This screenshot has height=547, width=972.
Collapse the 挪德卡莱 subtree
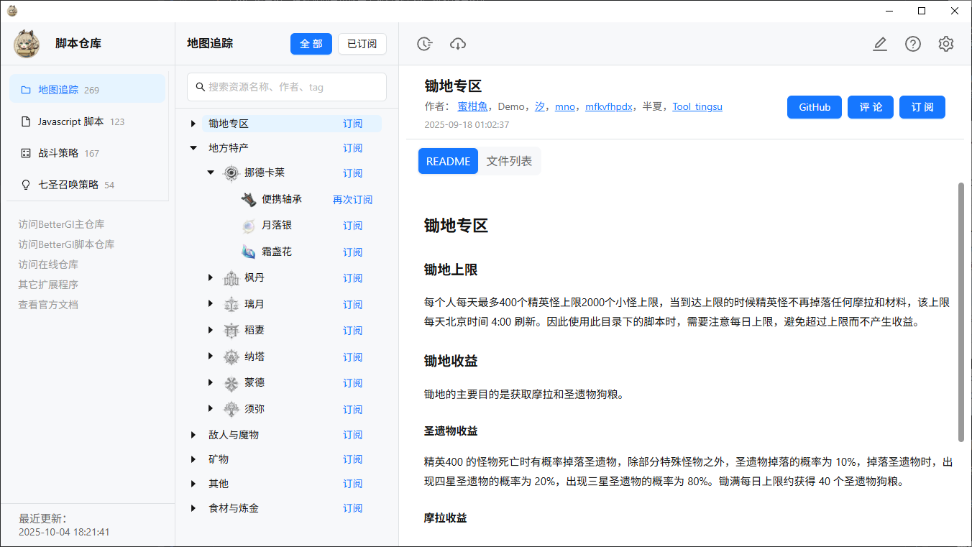[210, 173]
